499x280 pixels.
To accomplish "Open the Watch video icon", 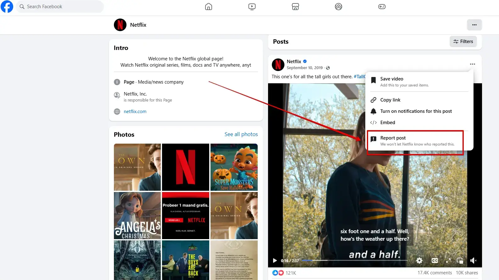I will (252, 7).
